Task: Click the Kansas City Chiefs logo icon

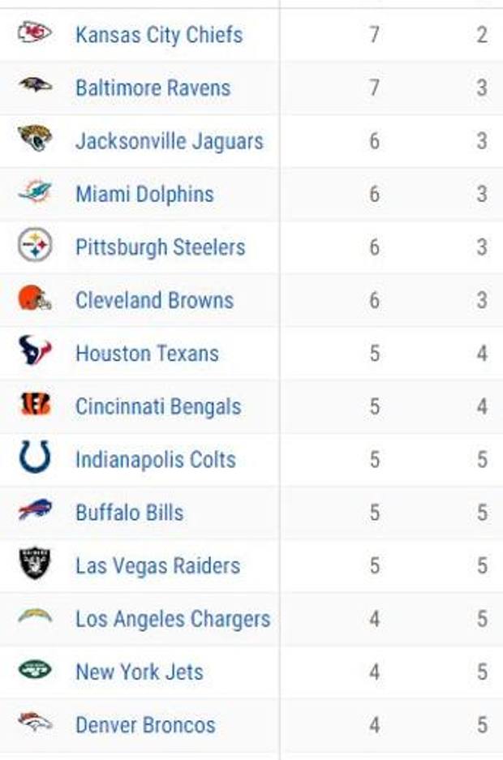Action: (35, 32)
